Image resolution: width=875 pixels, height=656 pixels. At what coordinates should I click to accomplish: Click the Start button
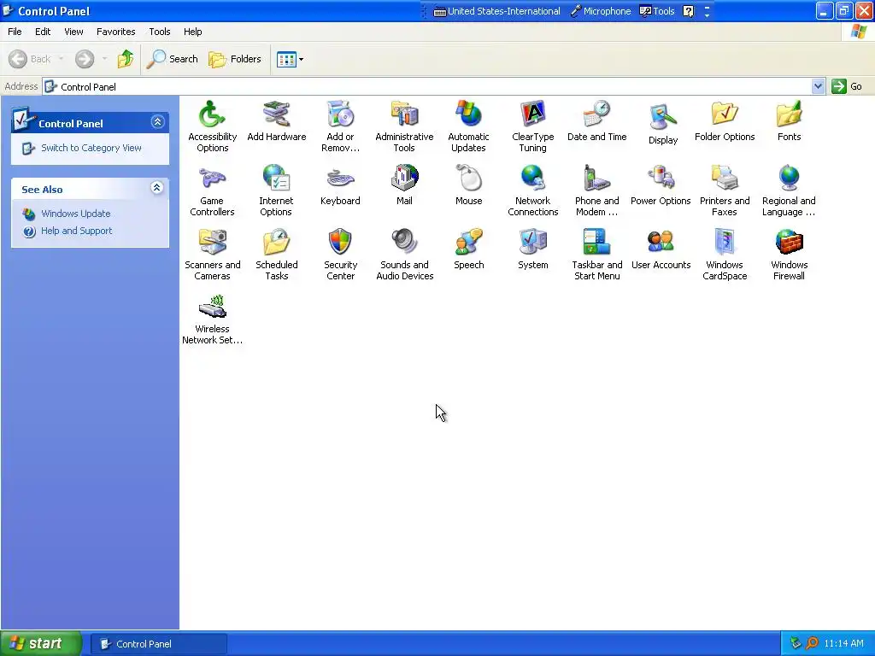(41, 644)
